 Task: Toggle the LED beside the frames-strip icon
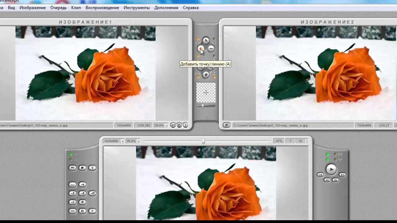tap(335, 154)
